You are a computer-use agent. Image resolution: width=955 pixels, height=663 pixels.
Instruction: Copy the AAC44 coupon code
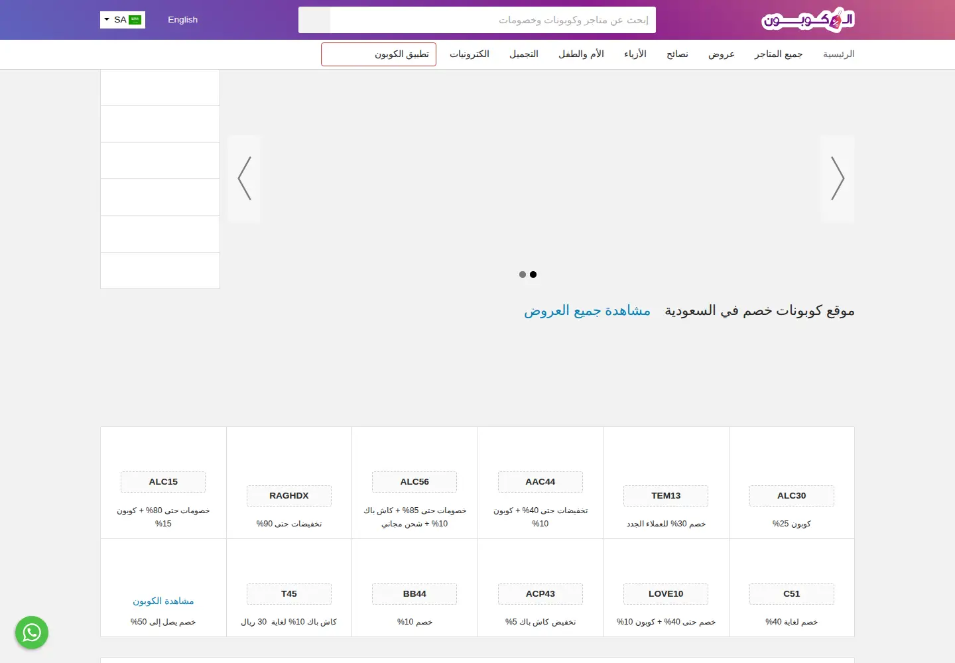[541, 482]
